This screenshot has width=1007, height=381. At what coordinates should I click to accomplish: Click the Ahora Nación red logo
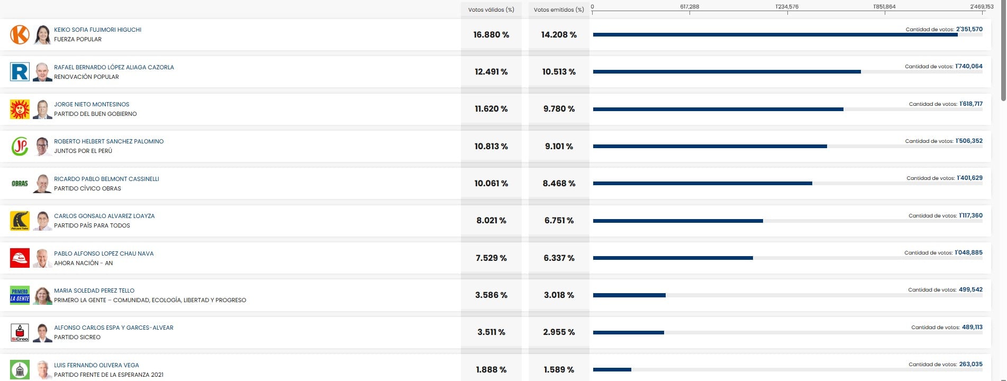click(x=20, y=258)
